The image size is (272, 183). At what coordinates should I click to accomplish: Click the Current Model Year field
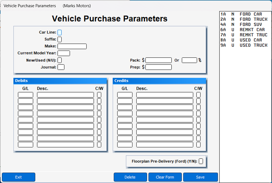click(x=64, y=53)
